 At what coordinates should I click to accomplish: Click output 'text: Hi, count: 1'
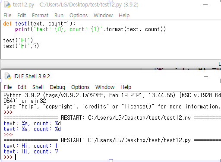click(31, 146)
